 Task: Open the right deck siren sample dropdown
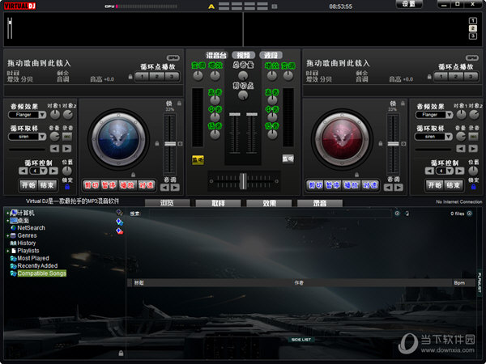[x=449, y=137]
